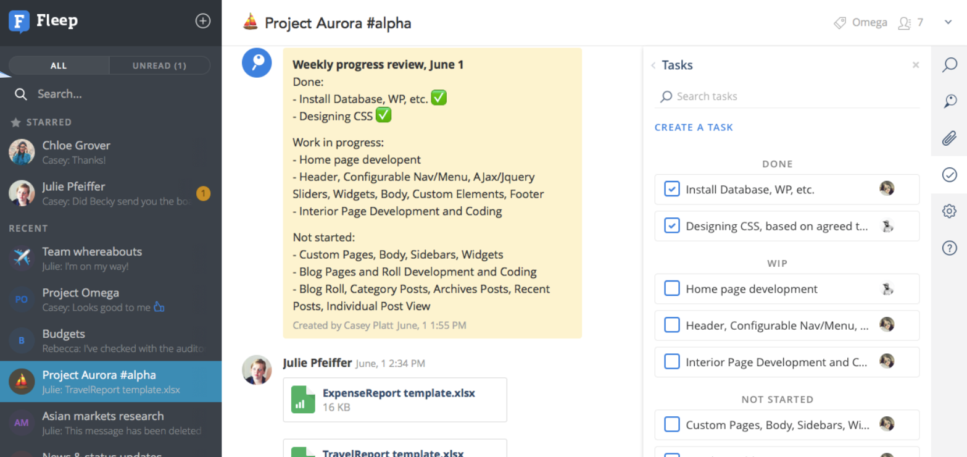967x457 pixels.
Task: Check the Interior Page Development task
Action: point(672,362)
